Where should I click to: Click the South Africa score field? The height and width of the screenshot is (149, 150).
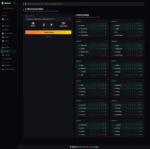[51, 25]
